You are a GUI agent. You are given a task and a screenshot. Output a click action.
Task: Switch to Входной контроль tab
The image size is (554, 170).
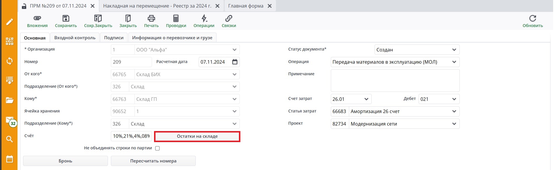pyautogui.click(x=75, y=38)
